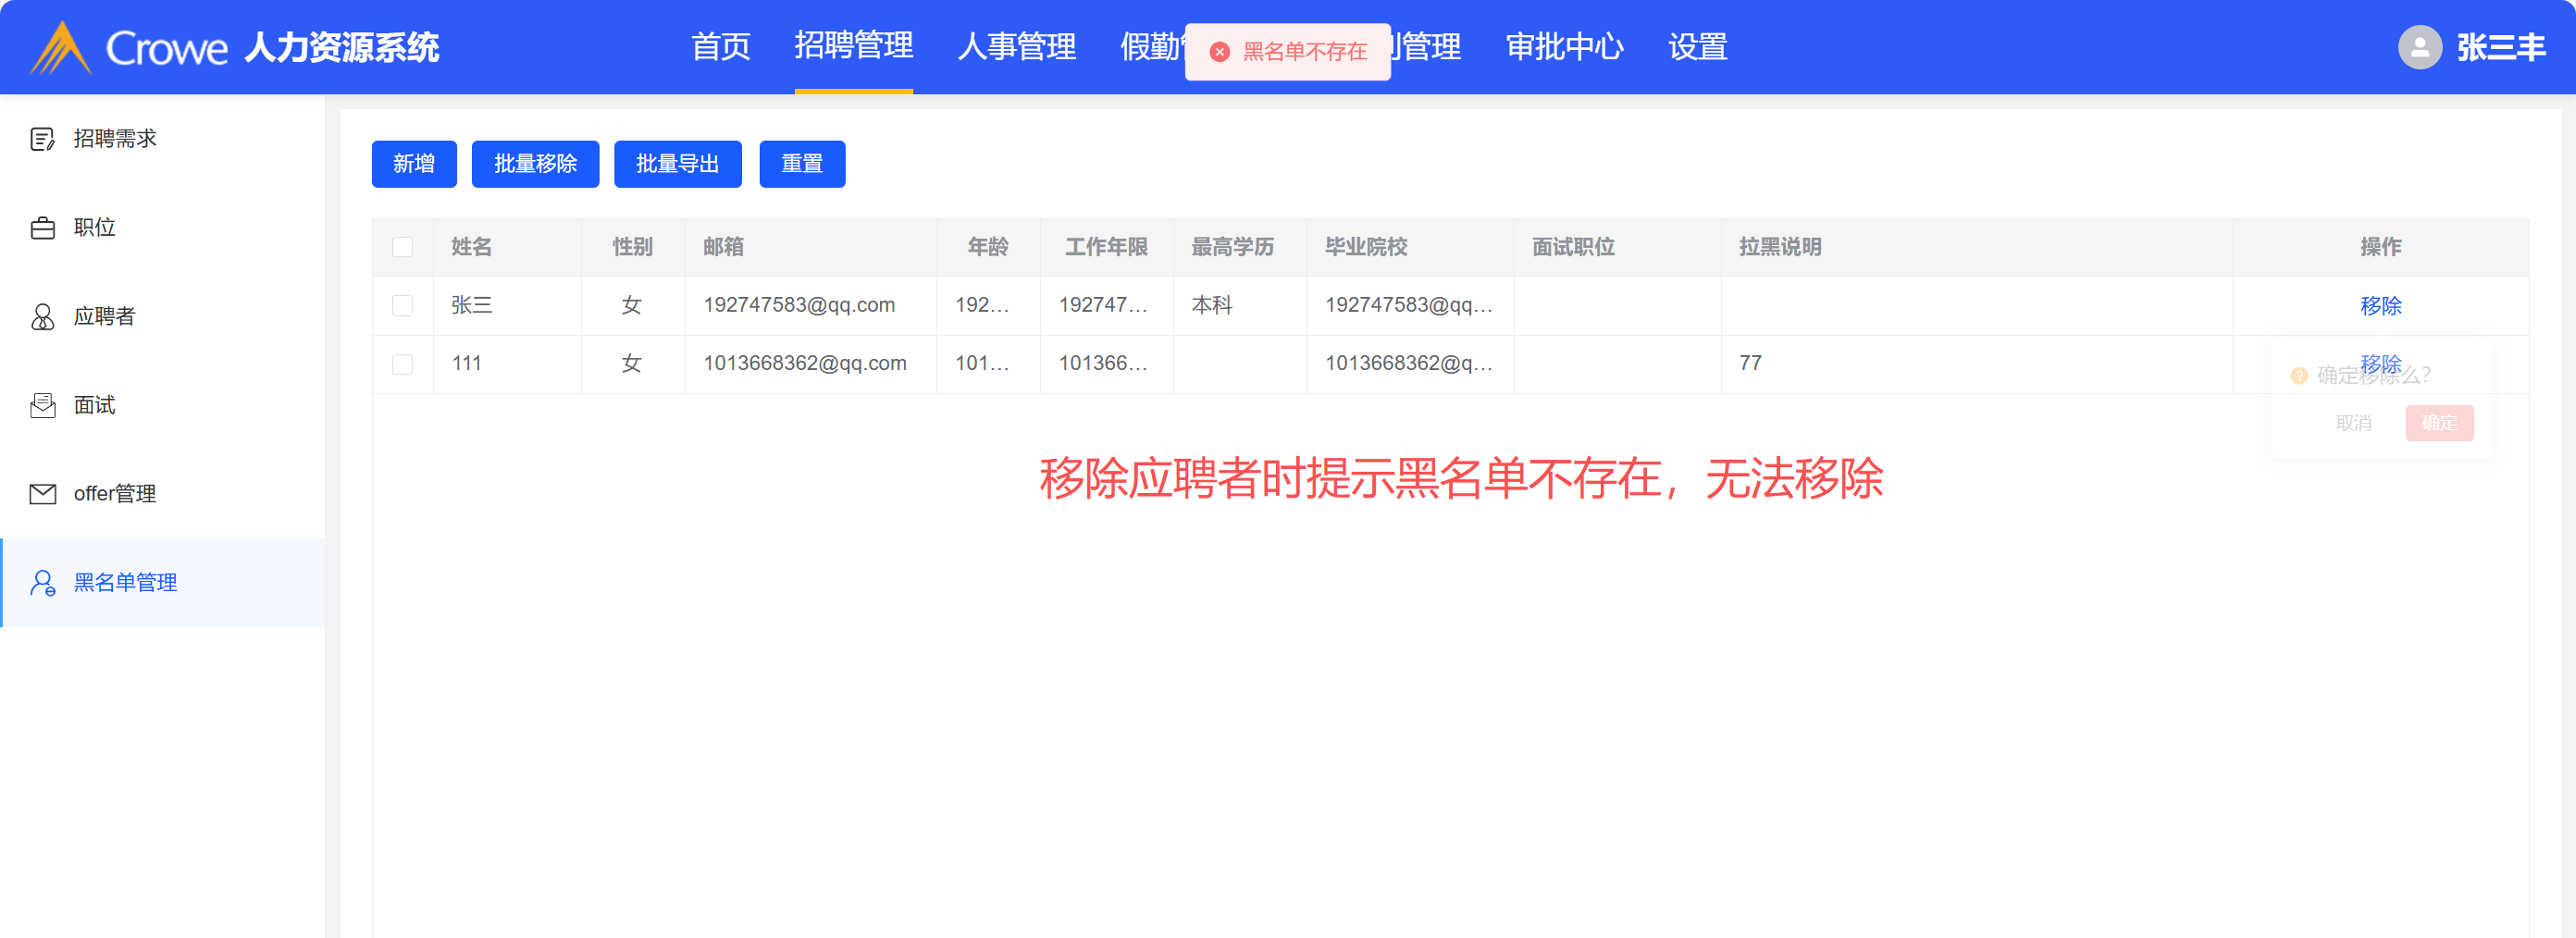Open the 审批中心 menu

coord(1564,47)
